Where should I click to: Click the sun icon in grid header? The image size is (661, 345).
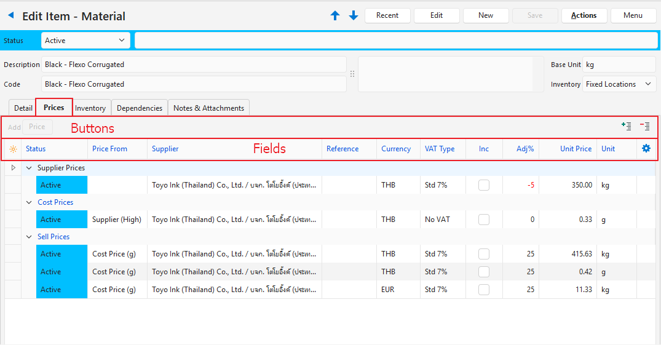click(13, 149)
